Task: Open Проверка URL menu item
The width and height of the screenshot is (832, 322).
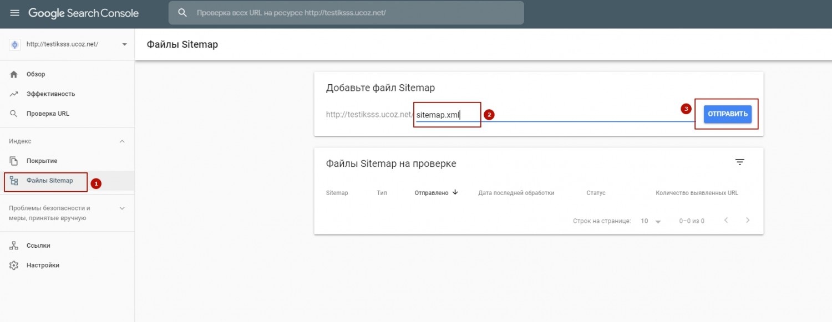Action: pyautogui.click(x=48, y=114)
